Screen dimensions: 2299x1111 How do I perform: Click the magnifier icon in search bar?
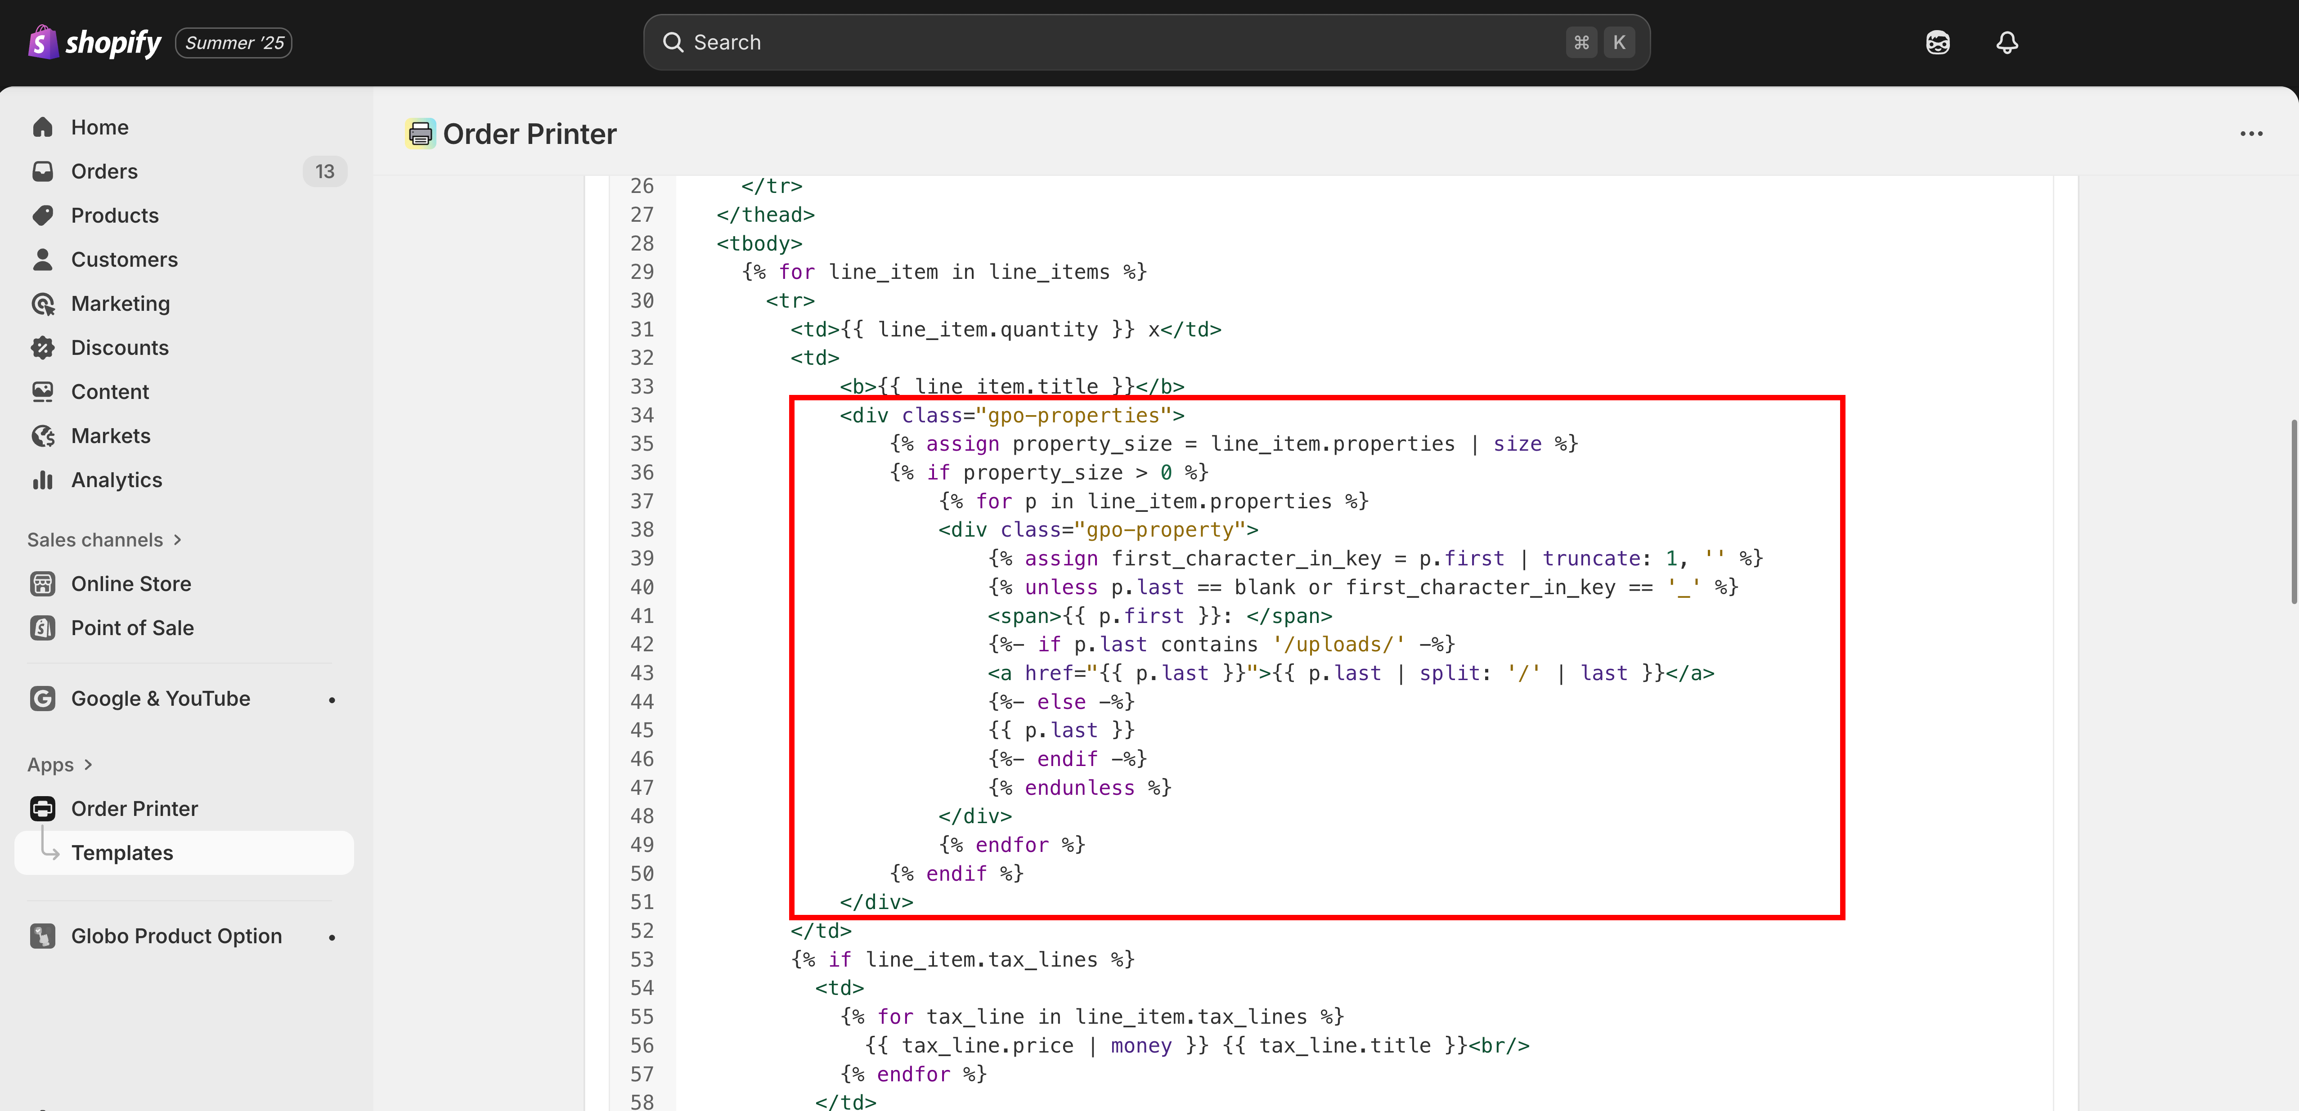[x=673, y=42]
